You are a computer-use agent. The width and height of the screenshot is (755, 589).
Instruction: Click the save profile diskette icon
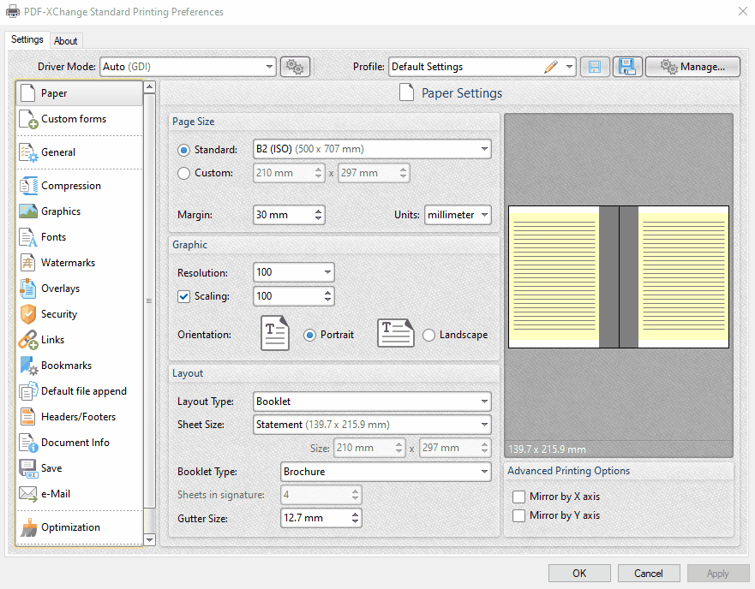[595, 66]
